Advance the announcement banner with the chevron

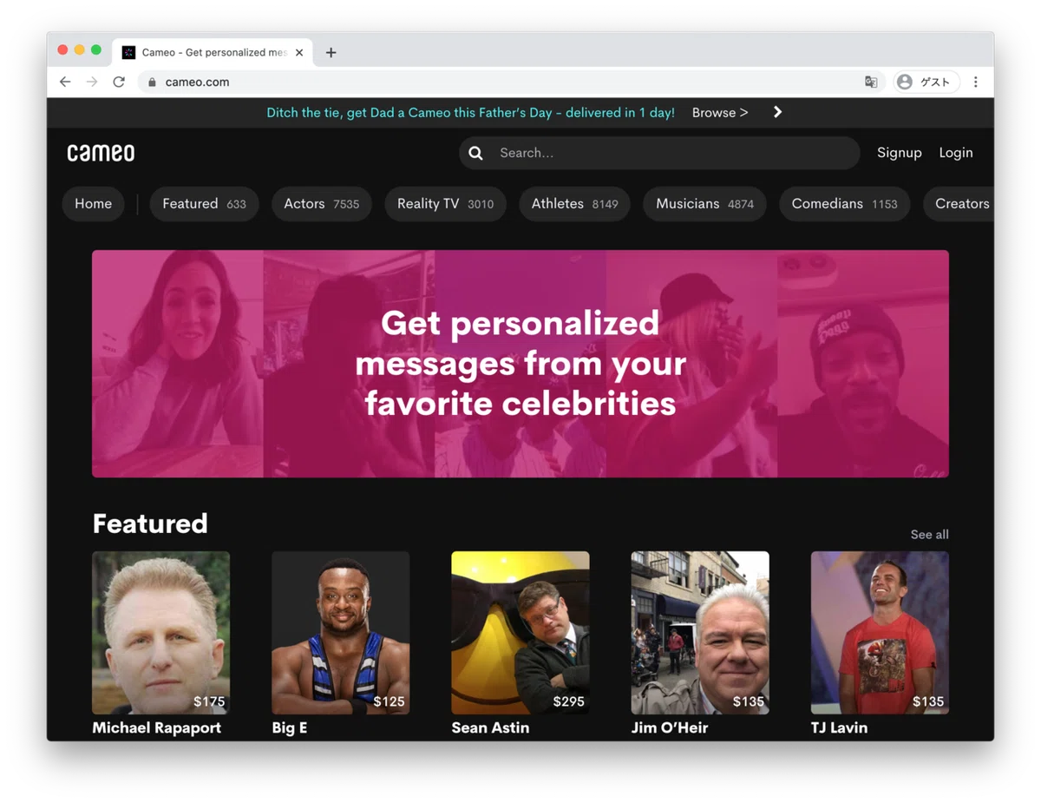pos(777,112)
